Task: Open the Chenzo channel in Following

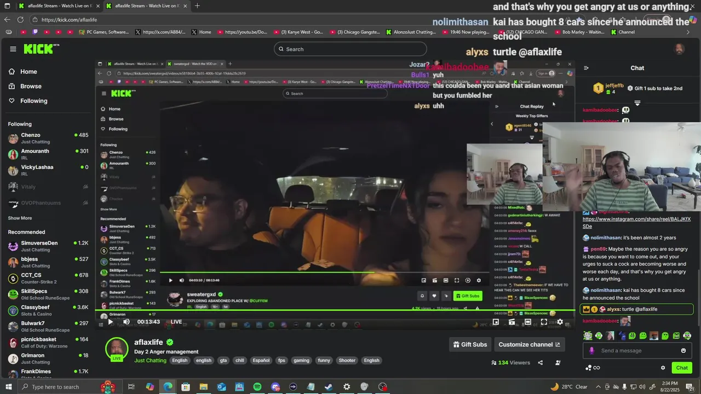Action: (x=48, y=138)
